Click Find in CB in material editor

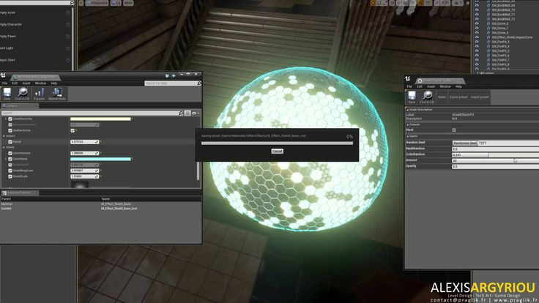[x=23, y=94]
